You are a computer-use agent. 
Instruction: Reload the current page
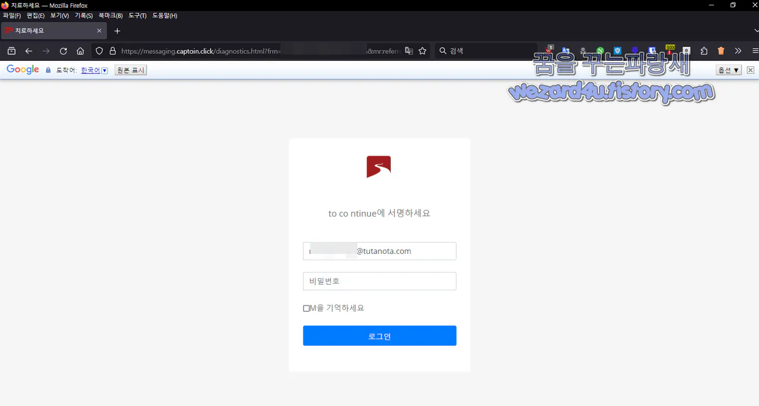point(63,51)
